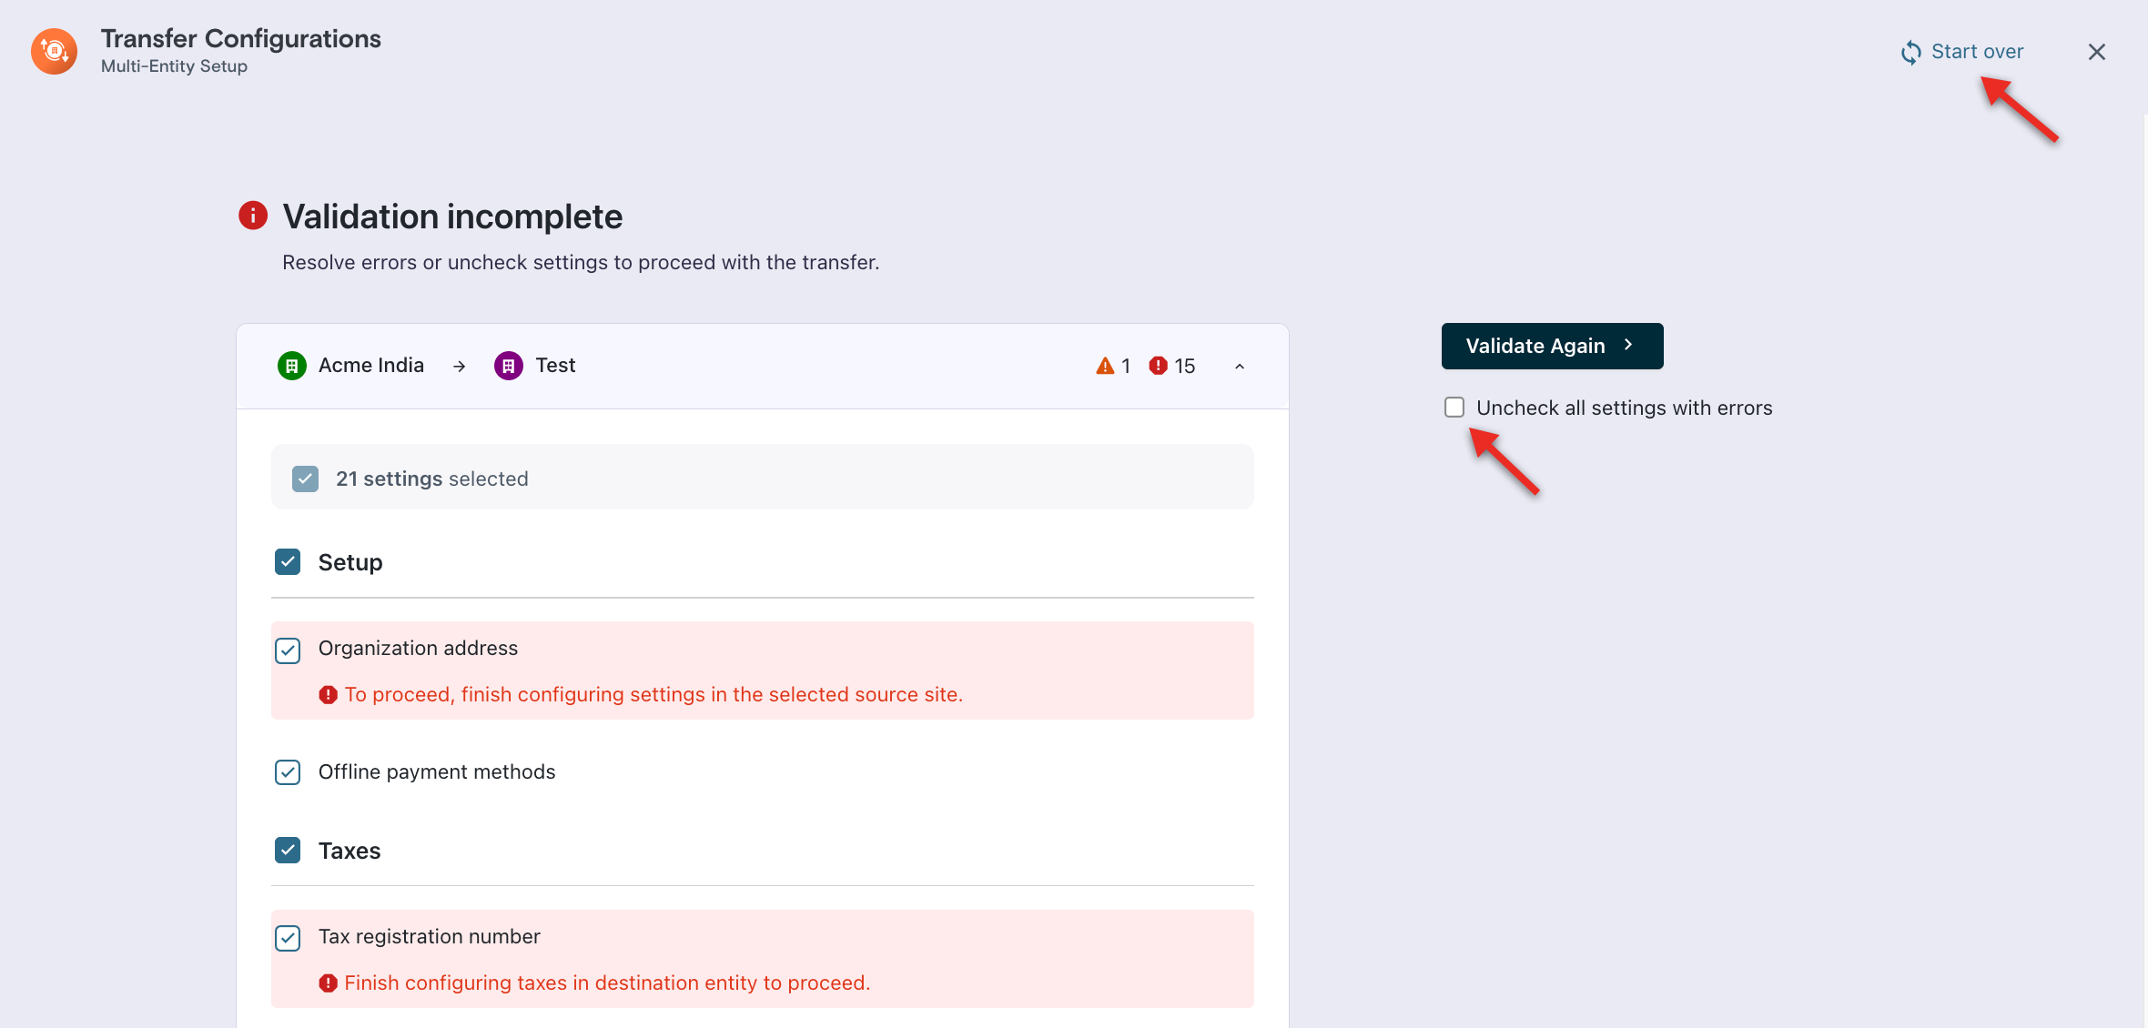
Task: Uncheck the Setup section checkbox
Action: tap(288, 562)
